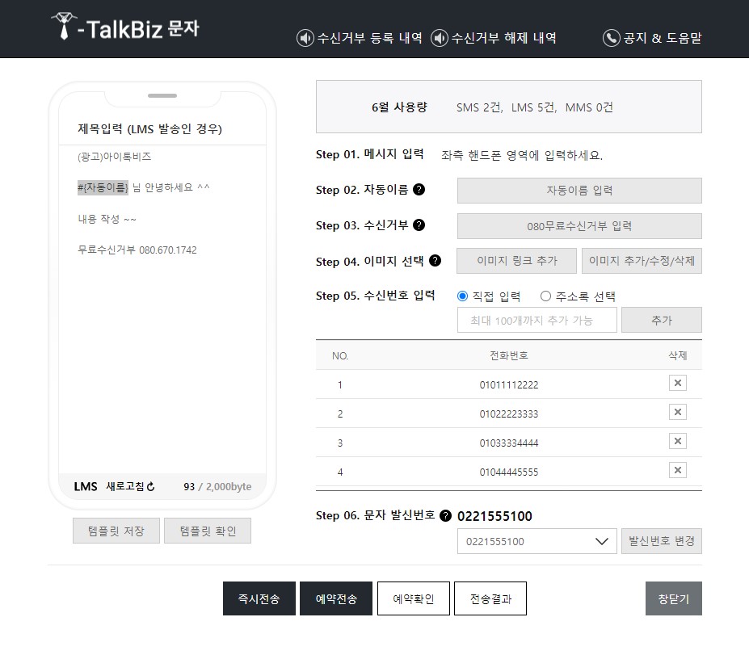
Task: Select the 직접 입력 radio button
Action: (x=462, y=296)
